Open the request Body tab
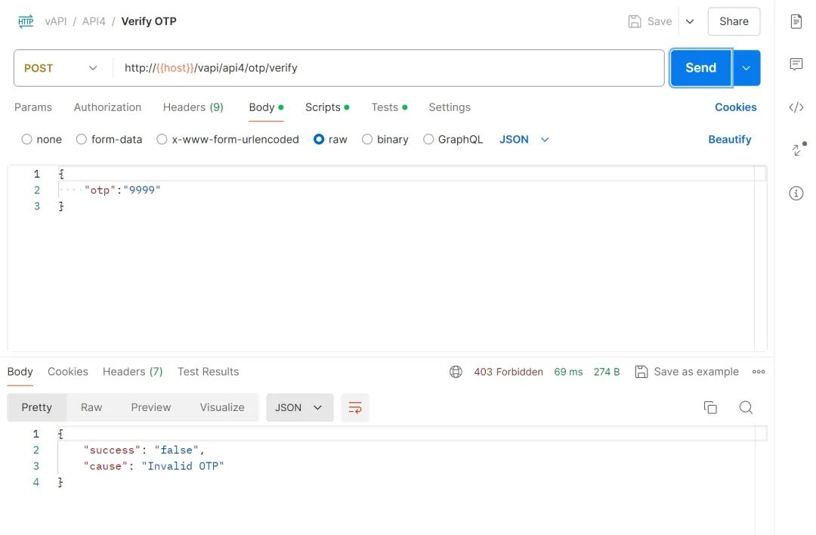 point(266,107)
